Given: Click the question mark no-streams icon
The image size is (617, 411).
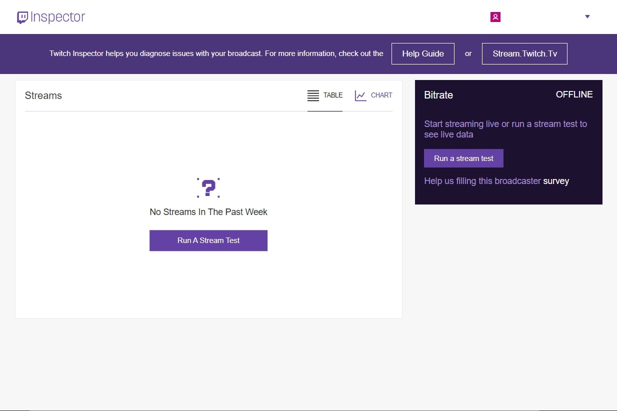Looking at the screenshot, I should tap(208, 188).
